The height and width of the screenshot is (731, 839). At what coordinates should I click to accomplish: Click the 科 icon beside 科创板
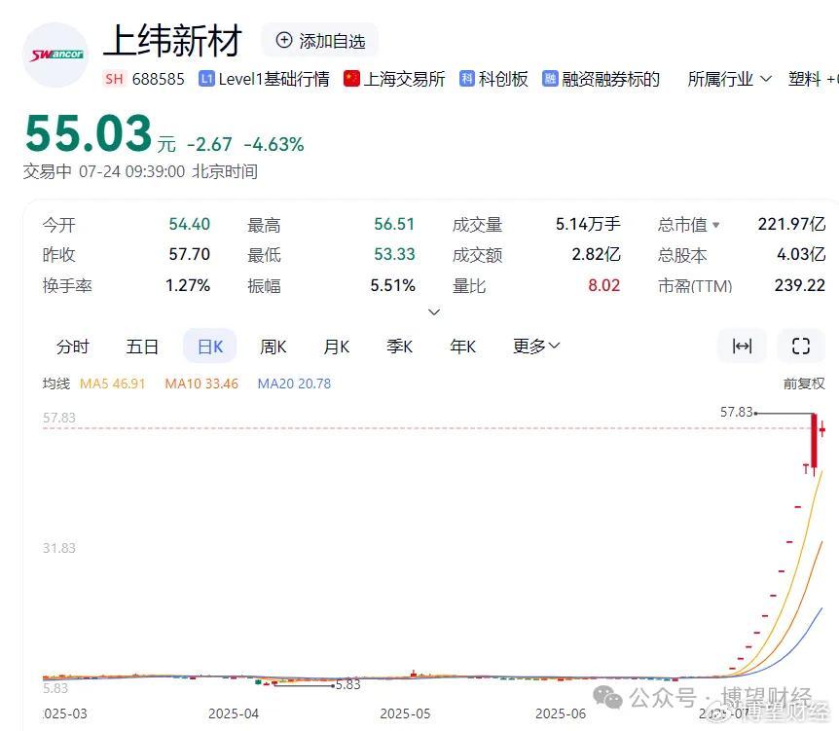click(x=467, y=79)
